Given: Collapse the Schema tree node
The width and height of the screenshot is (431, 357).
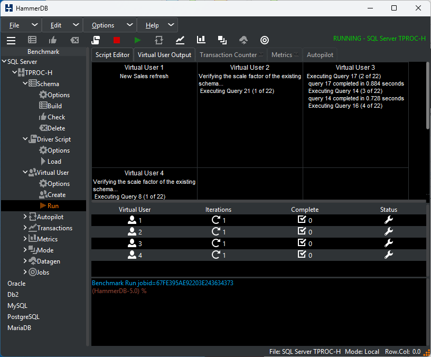Looking at the screenshot, I should click(25, 83).
